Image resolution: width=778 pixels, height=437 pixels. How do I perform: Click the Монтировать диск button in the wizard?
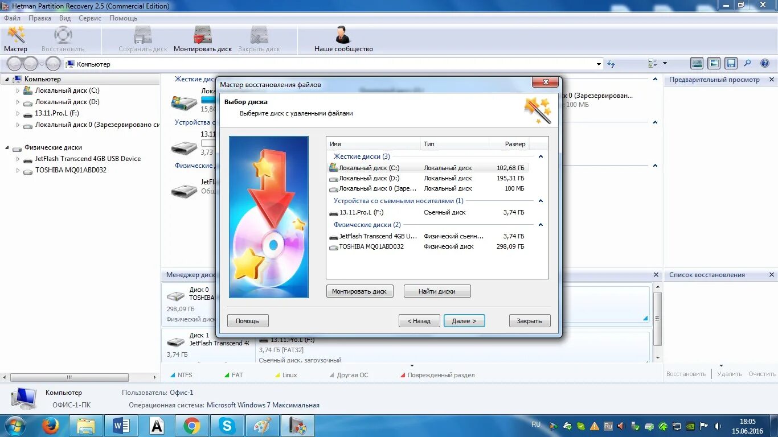click(x=360, y=291)
